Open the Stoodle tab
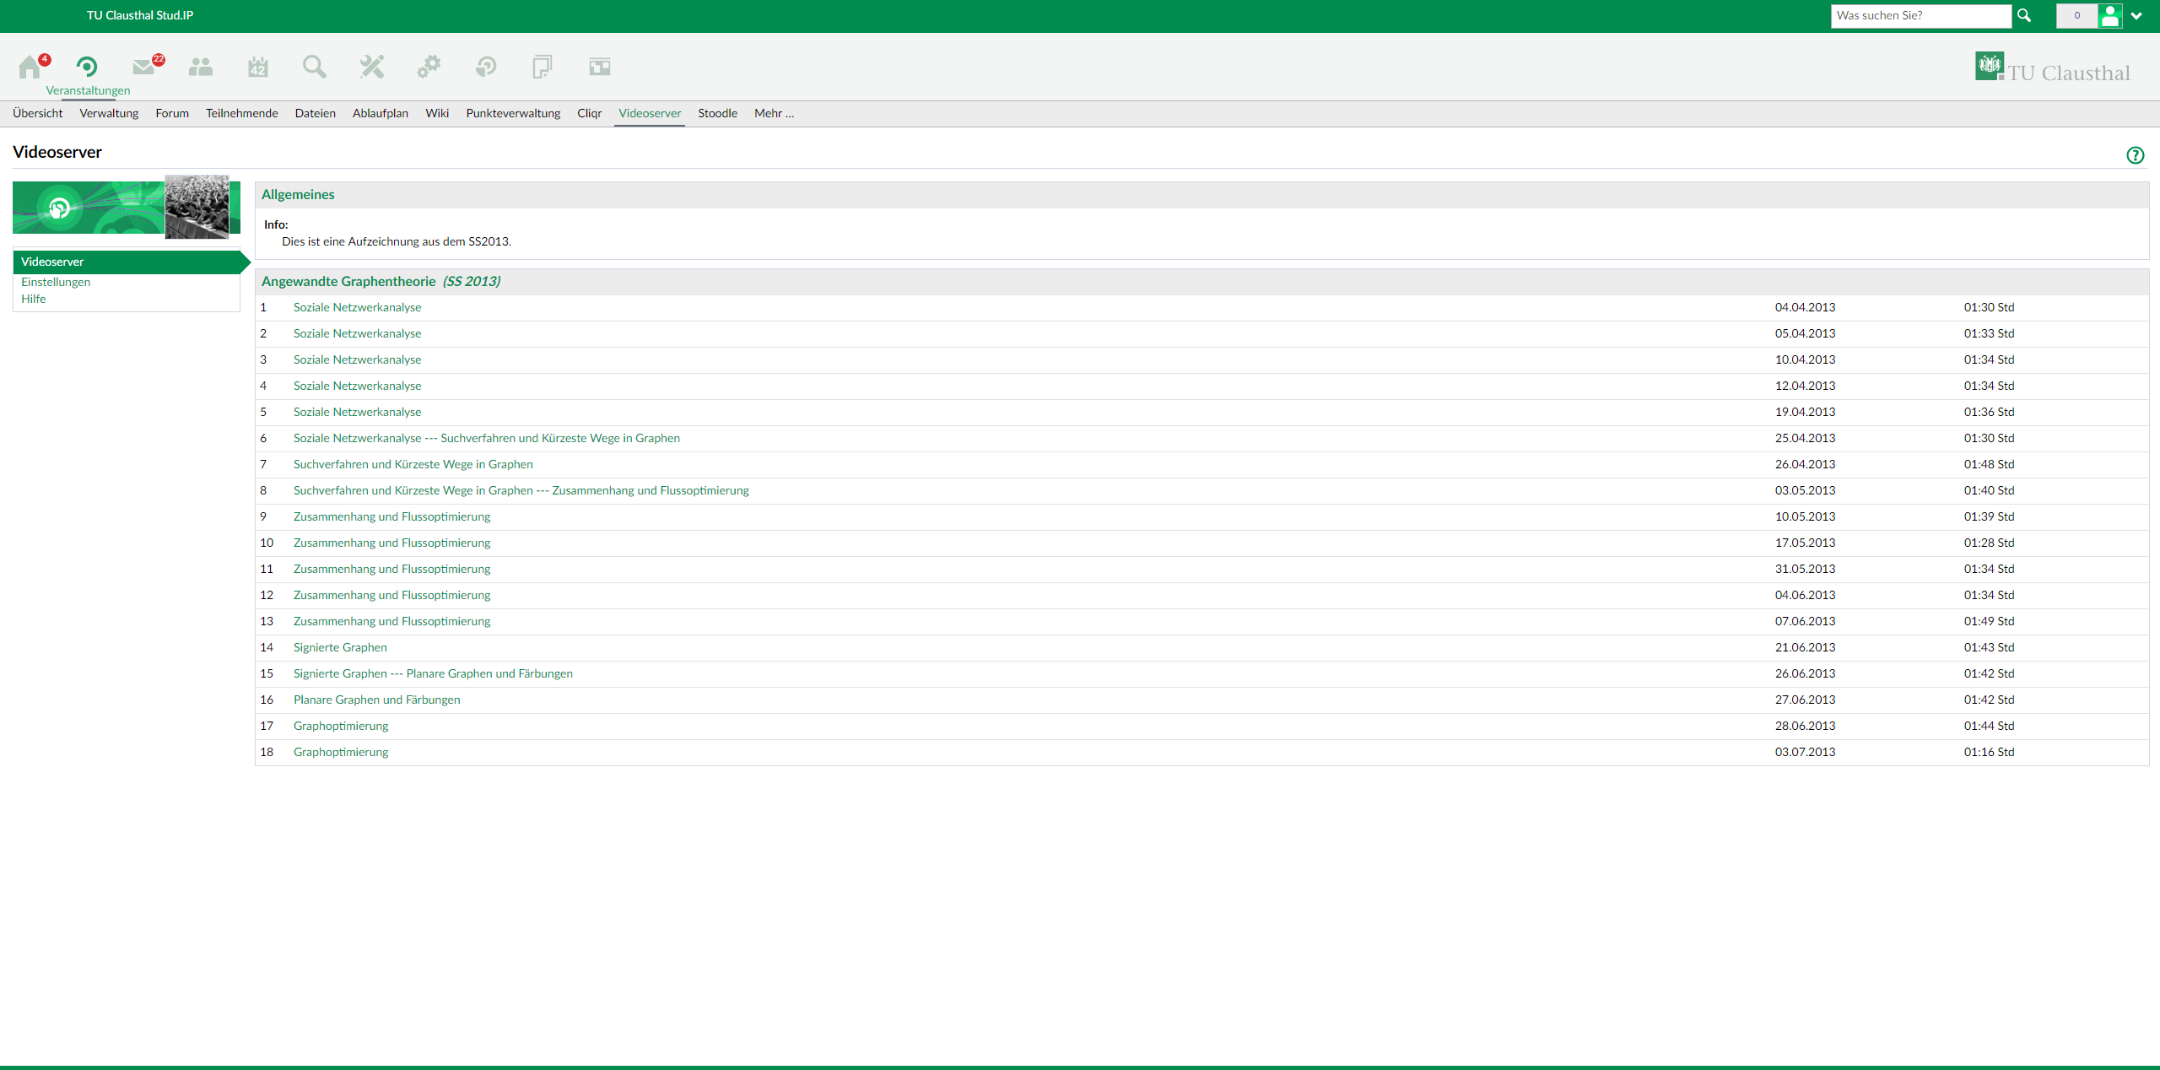This screenshot has height=1070, width=2160. [717, 113]
